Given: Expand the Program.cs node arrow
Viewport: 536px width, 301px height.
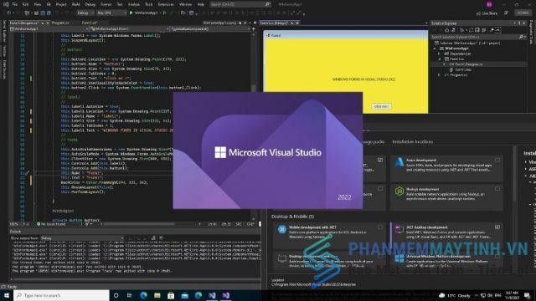Looking at the screenshot, I should pyautogui.click(x=440, y=74).
